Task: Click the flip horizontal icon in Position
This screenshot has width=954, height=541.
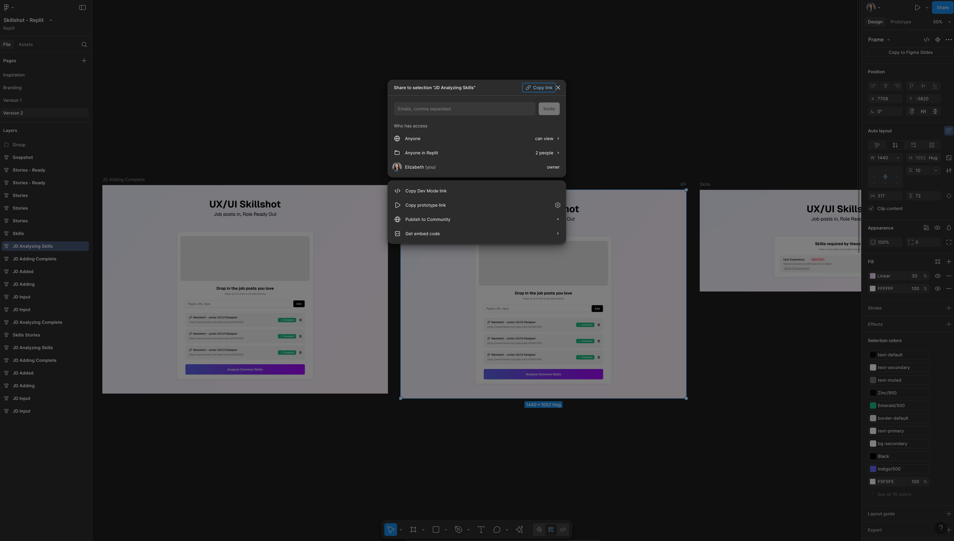Action: 924,112
